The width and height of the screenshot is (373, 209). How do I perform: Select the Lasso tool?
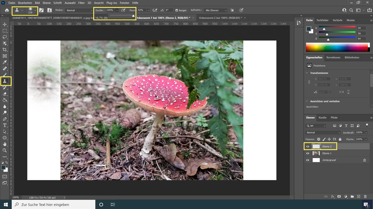point(5,37)
